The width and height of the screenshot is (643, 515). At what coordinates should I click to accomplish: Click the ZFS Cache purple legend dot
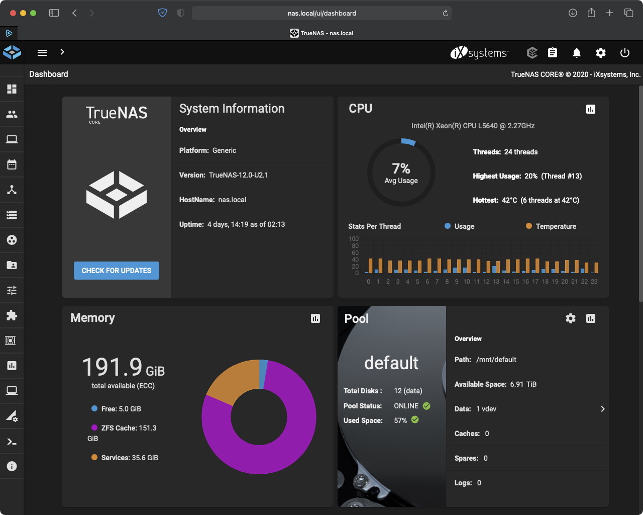pyautogui.click(x=94, y=427)
